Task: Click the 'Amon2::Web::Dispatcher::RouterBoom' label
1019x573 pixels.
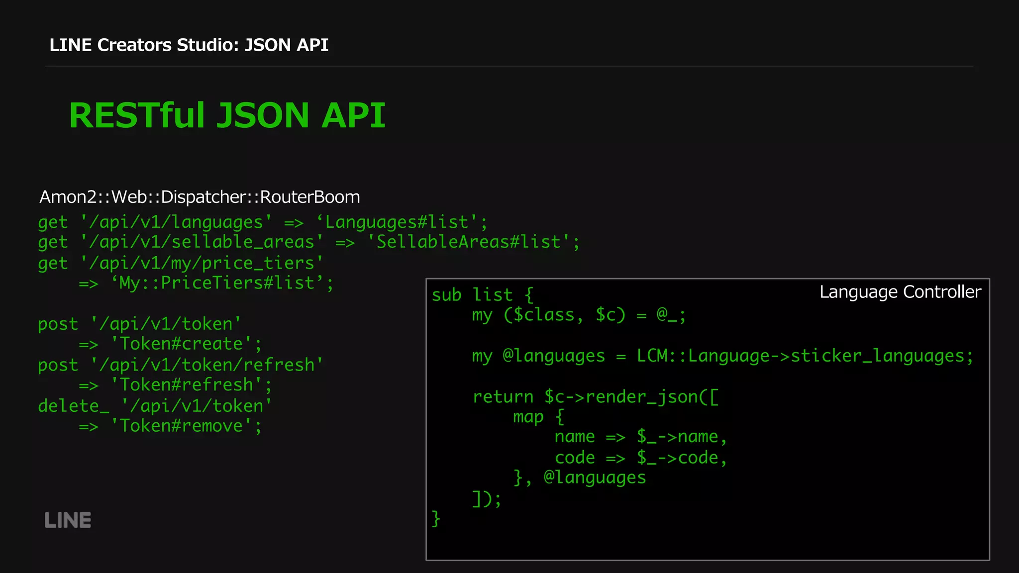Action: (200, 197)
